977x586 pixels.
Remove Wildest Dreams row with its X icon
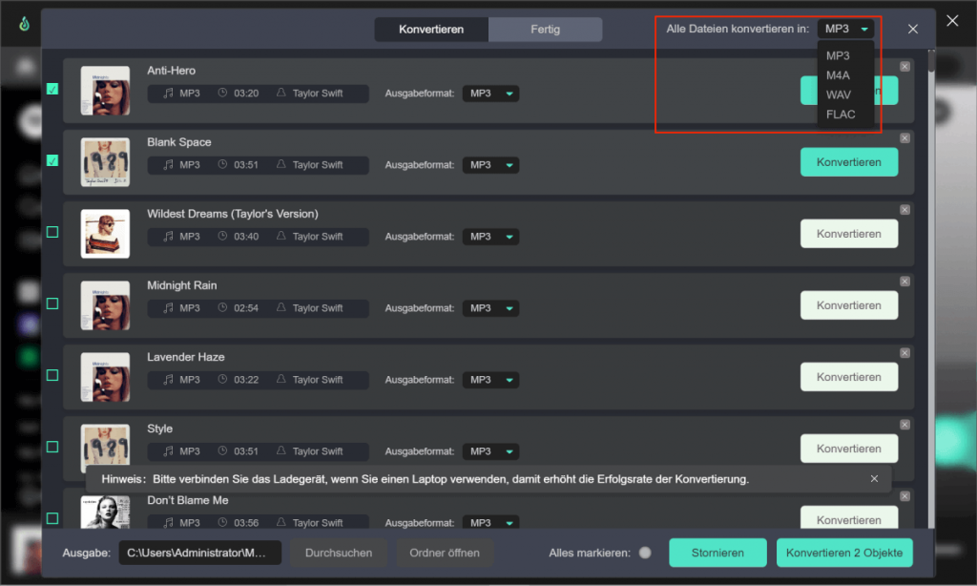coord(904,210)
